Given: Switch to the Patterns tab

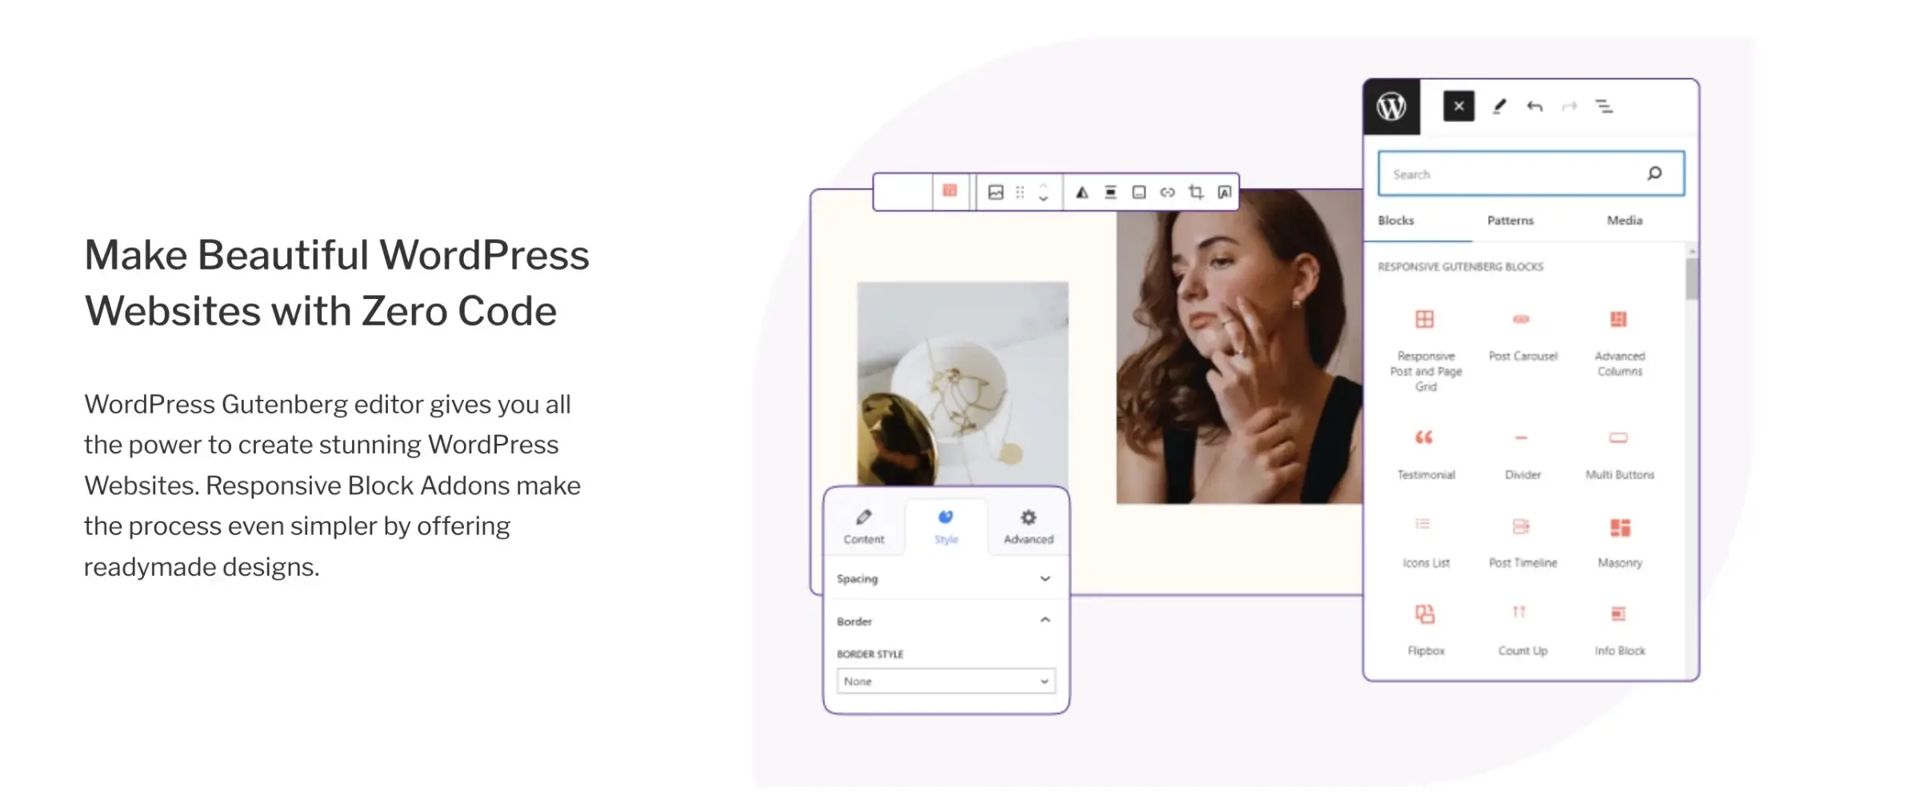Looking at the screenshot, I should pos(1510,221).
